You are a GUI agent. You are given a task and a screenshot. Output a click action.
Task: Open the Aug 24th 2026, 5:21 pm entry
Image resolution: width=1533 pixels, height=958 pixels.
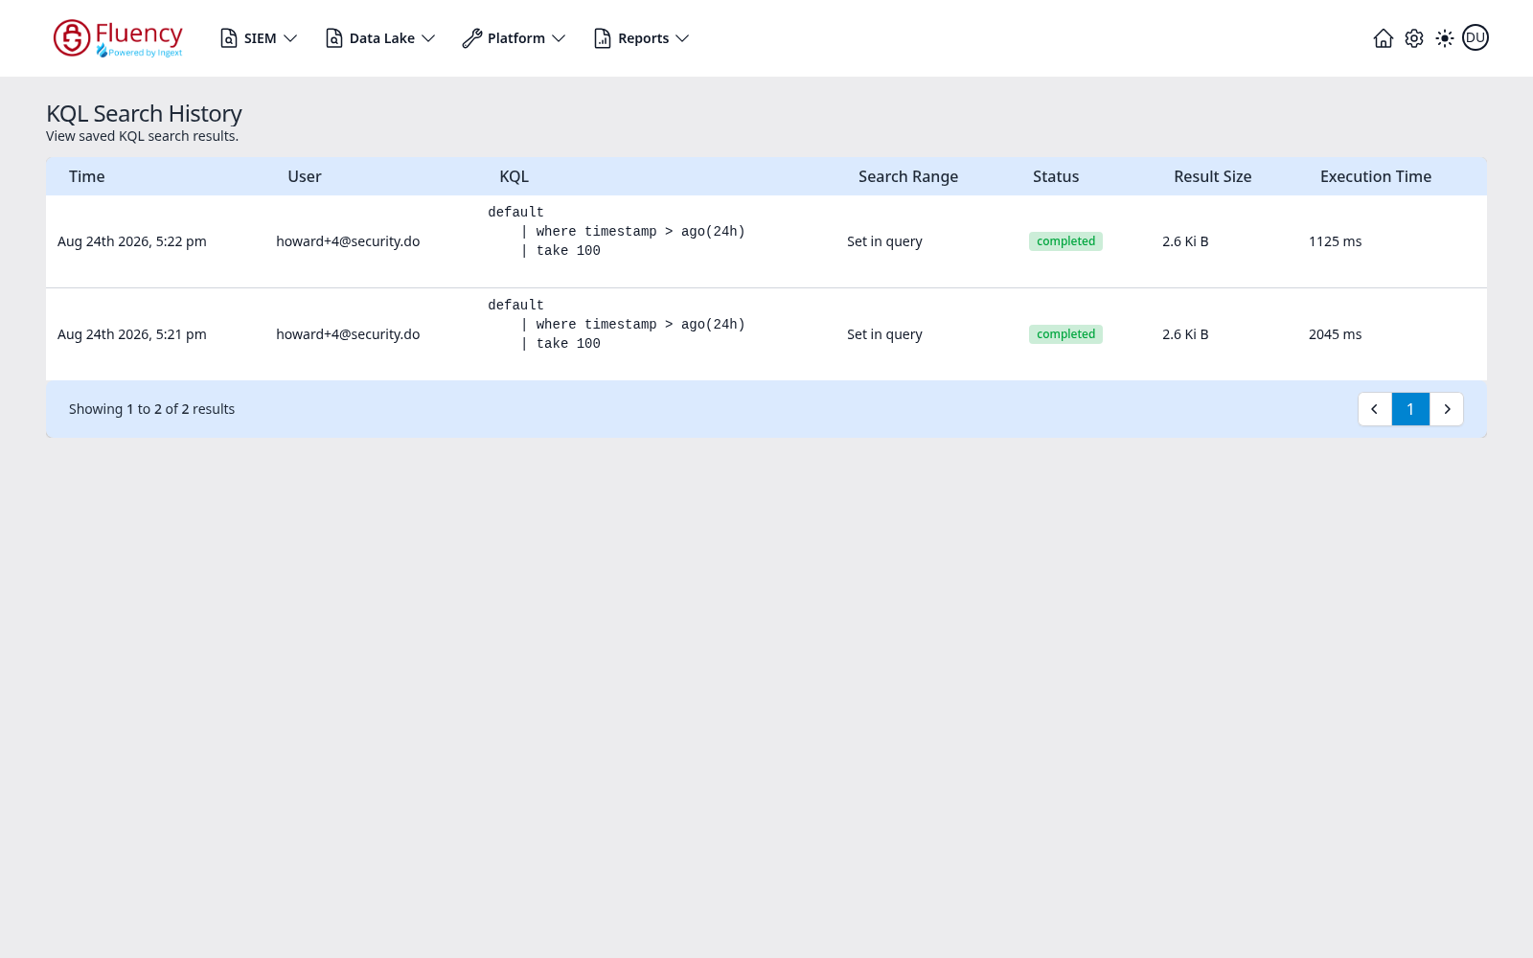coord(132,334)
